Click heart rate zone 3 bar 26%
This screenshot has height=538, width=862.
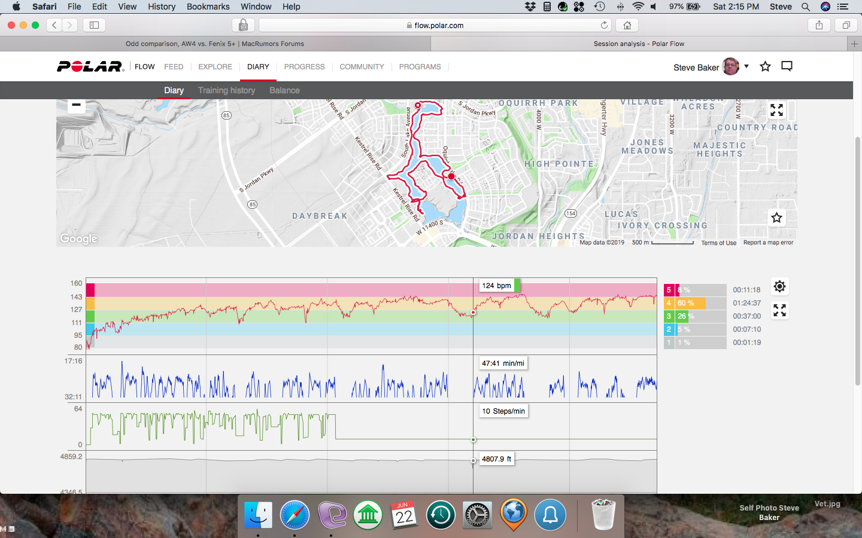point(694,316)
